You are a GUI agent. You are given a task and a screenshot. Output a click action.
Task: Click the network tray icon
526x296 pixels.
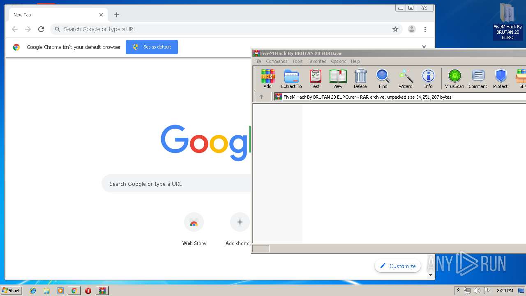pyautogui.click(x=467, y=291)
